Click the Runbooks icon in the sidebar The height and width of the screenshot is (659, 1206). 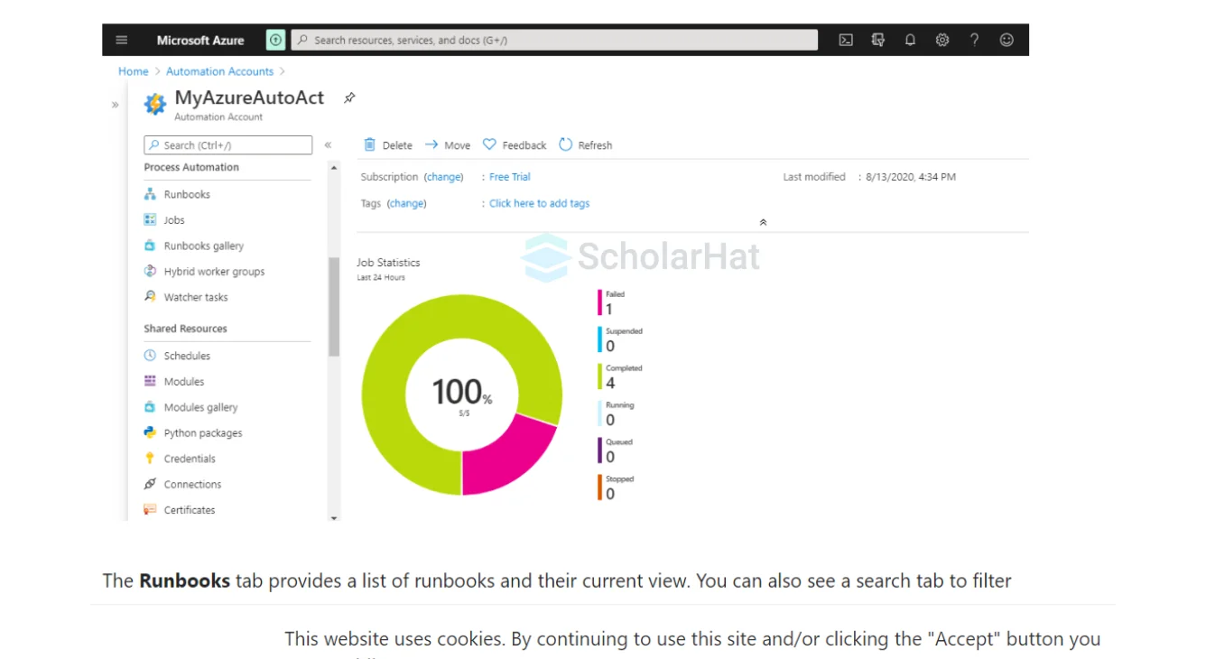tap(150, 194)
